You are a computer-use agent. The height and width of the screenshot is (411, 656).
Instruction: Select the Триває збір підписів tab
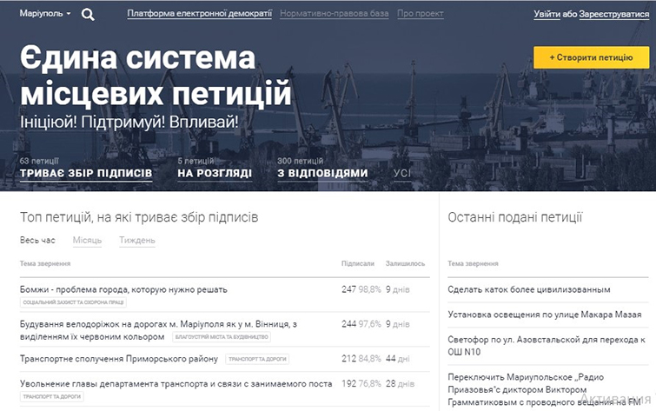coord(85,173)
